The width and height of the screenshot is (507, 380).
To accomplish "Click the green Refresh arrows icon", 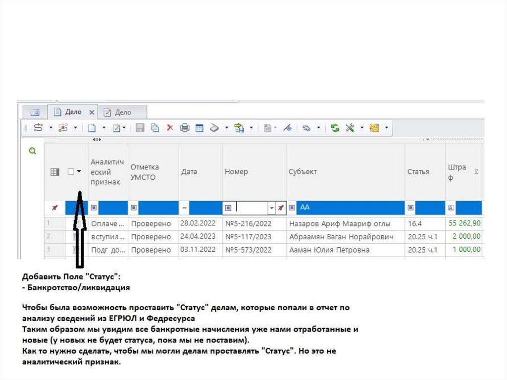I will [335, 128].
